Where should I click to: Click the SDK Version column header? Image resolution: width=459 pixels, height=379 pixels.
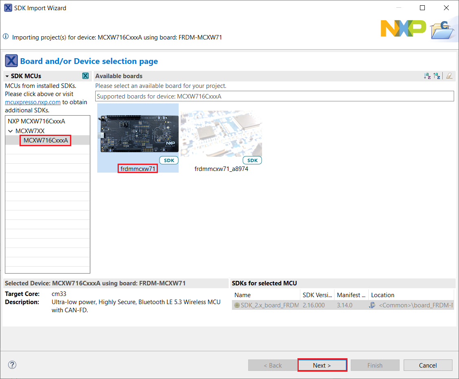[x=317, y=295]
